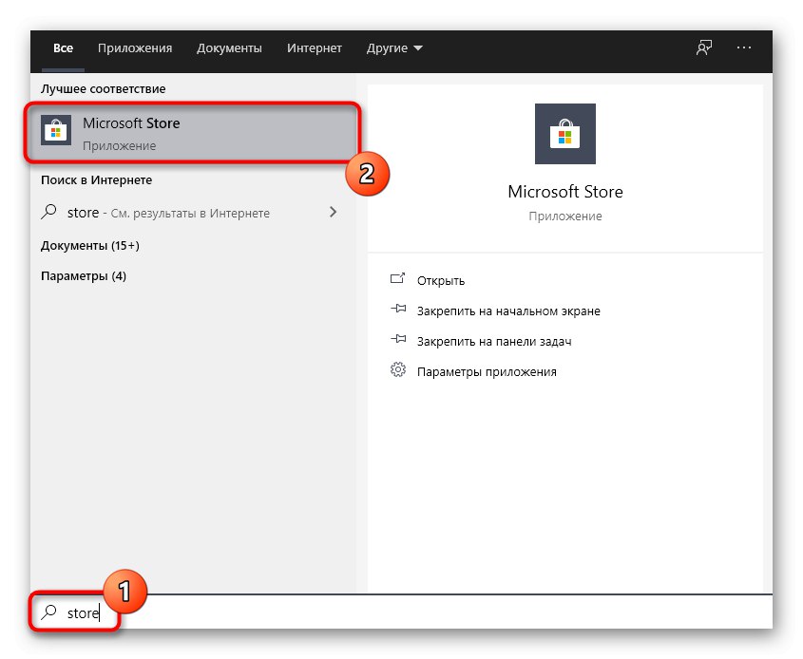Click the Поиск в Интернете heading

pyautogui.click(x=96, y=180)
